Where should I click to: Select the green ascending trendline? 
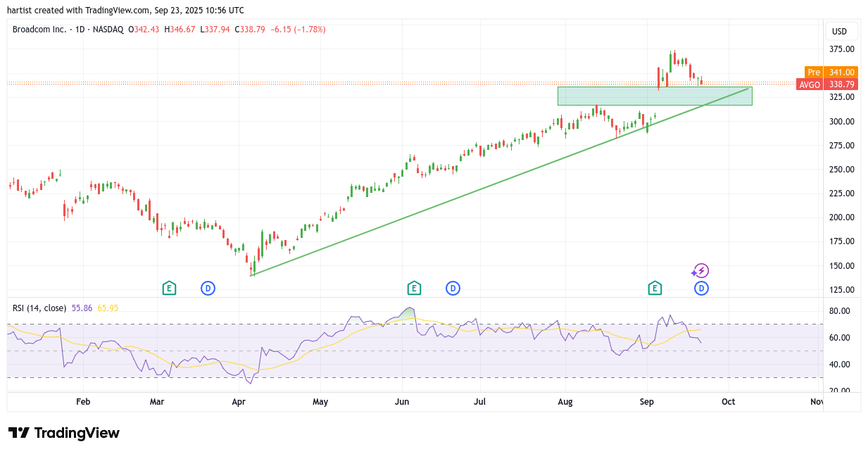(500, 182)
